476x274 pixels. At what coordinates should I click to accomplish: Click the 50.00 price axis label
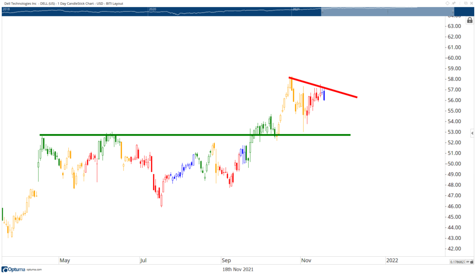tap(454, 164)
